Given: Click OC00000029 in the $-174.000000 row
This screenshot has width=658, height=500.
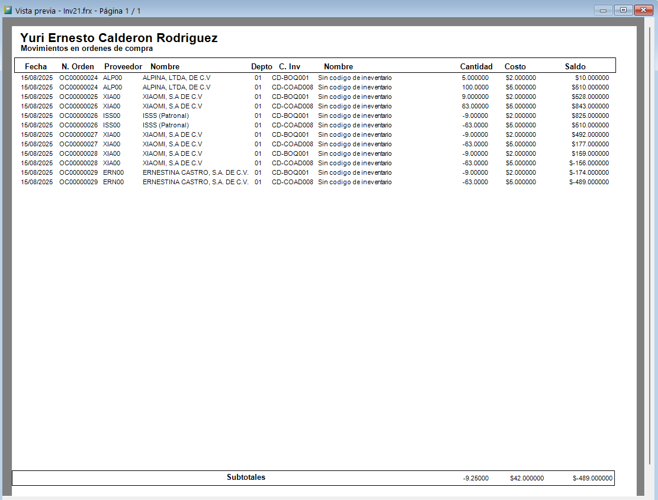Looking at the screenshot, I should 78,172.
